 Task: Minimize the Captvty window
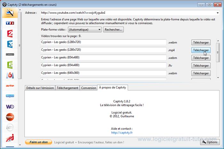(x=201, y=4)
